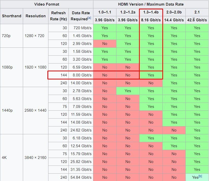This screenshot has height=181, width=209.
Task: Select the '1440p' shorthand cell
Action: [12, 110]
